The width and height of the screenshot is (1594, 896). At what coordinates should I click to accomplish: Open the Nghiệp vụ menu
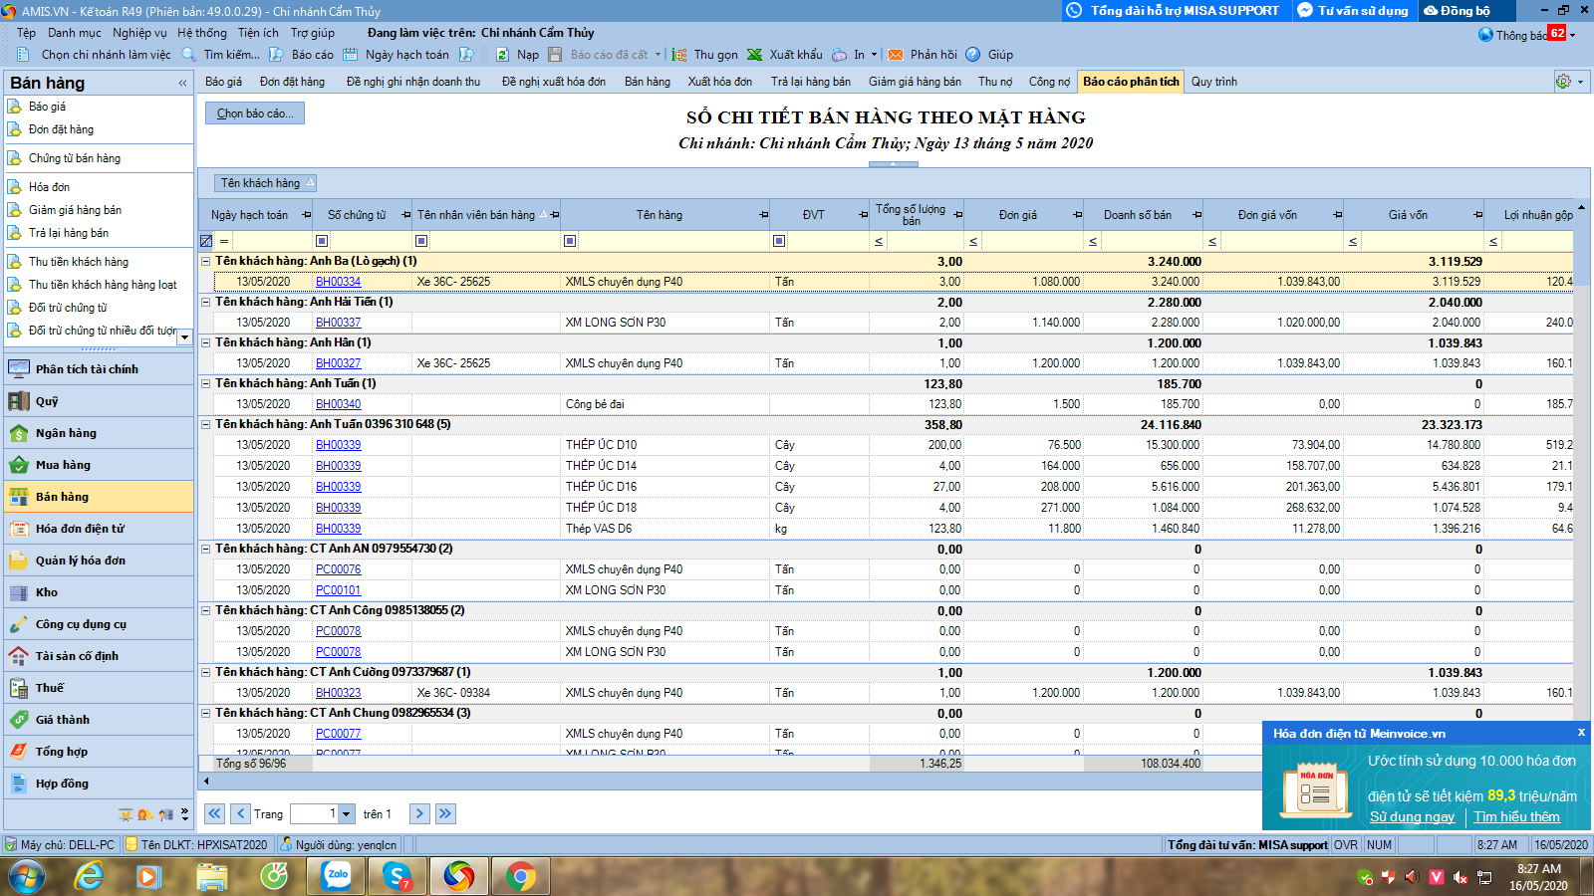139,33
